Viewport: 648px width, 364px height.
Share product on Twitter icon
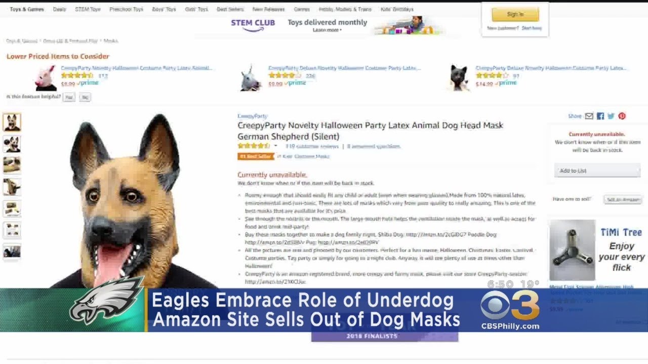611,116
